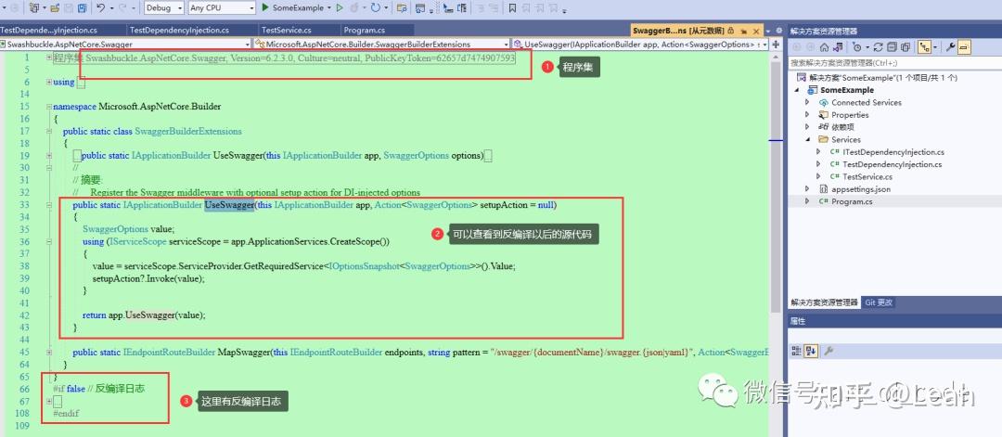
Task: Switch to TestService.cs tab
Action: click(287, 30)
